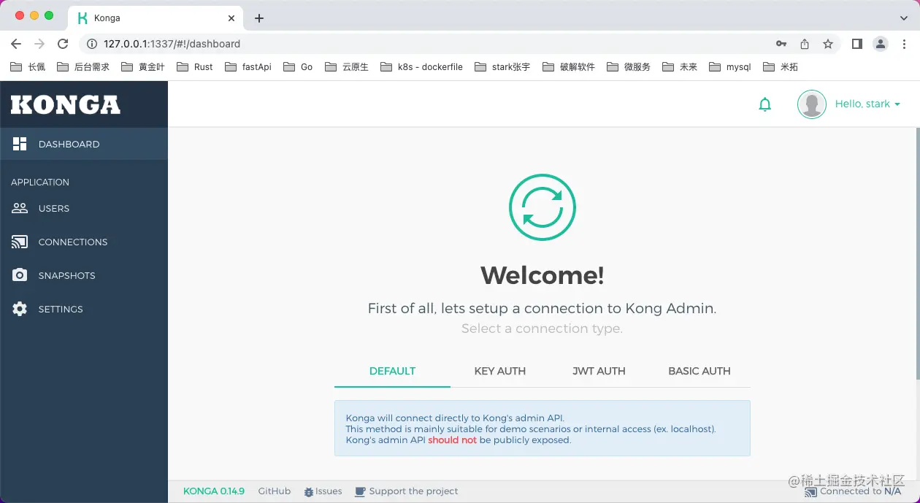920x503 pixels.
Task: Open the 黄金叶 bookmark folder
Action: (142, 66)
